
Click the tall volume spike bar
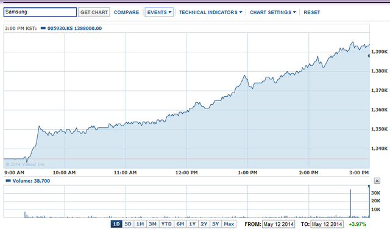(x=350, y=203)
